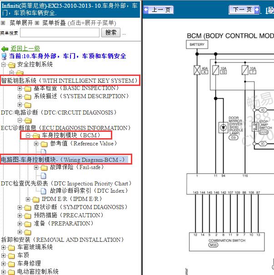
Task: Expand the 车窗玻璃系统 node
Action: [3, 247]
